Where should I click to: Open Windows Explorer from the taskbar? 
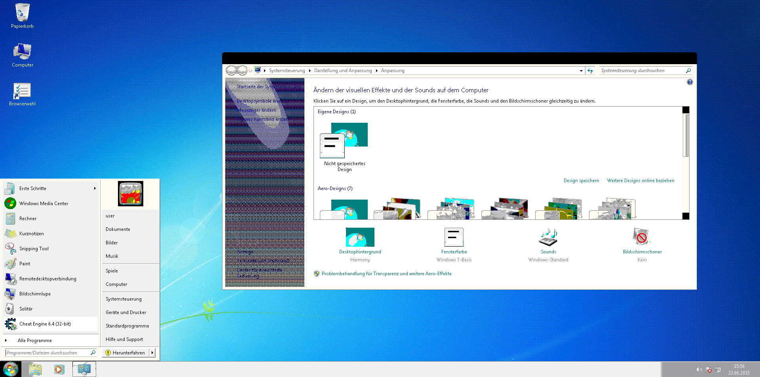[x=35, y=369]
